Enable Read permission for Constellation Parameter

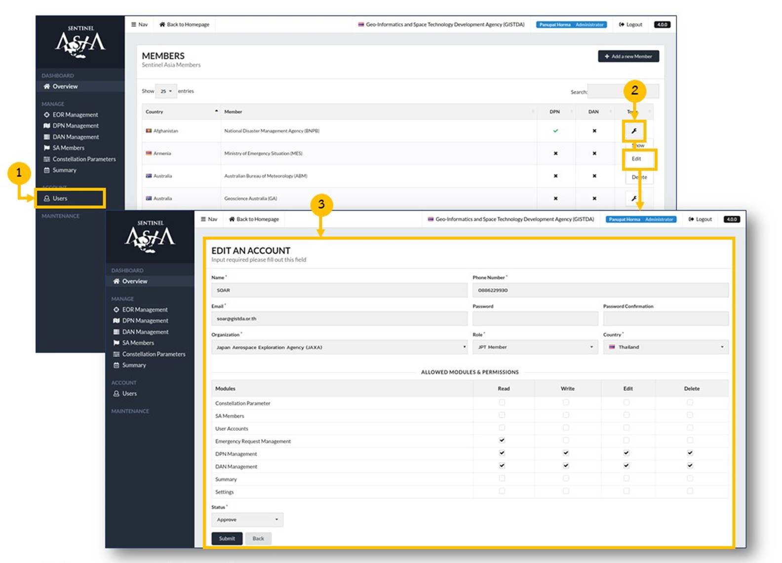coord(502,403)
